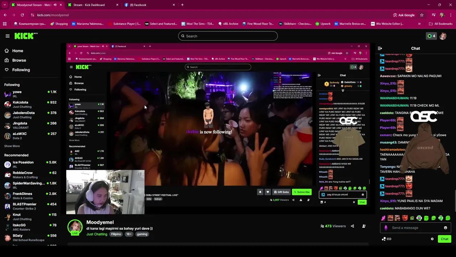
Task: Open the Skillshare bookmark
Action: [x=295, y=24]
